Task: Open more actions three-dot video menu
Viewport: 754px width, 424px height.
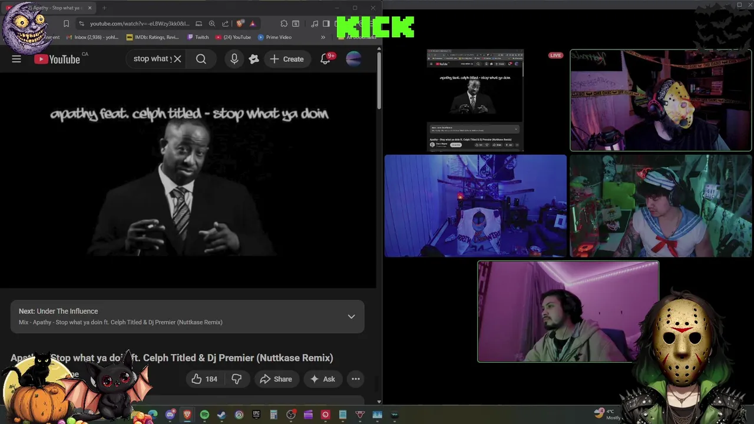Action: (356, 379)
